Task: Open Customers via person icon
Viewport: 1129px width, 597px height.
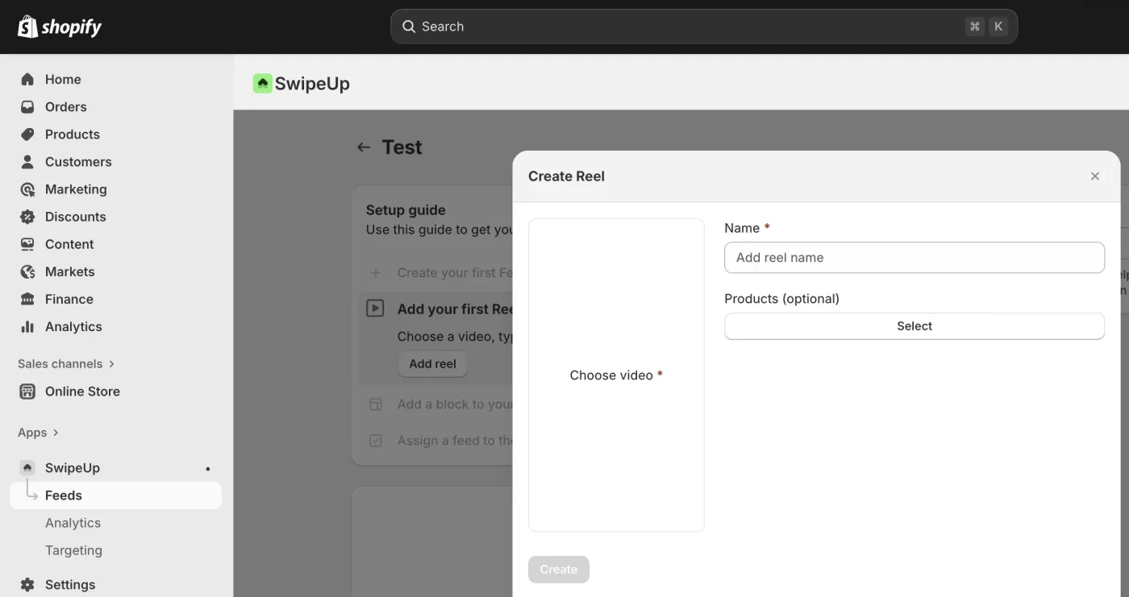Action: (x=27, y=161)
